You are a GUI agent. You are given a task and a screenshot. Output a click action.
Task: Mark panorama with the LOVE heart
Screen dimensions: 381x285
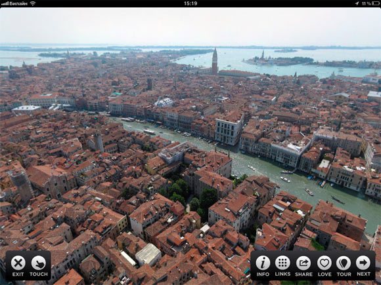[x=325, y=263]
